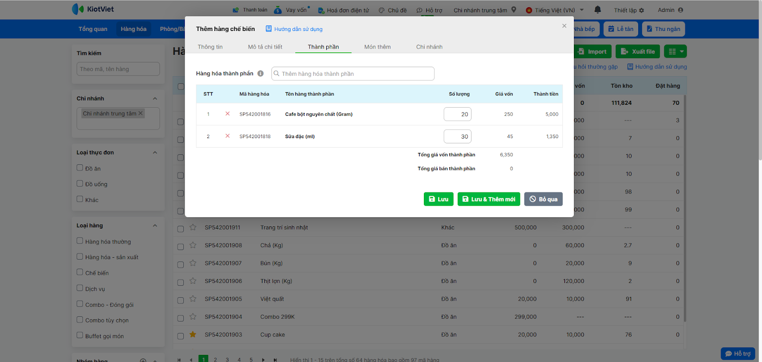Enable the Hàng hóa - sản xuất filter
The width and height of the screenshot is (762, 362).
pyautogui.click(x=80, y=257)
